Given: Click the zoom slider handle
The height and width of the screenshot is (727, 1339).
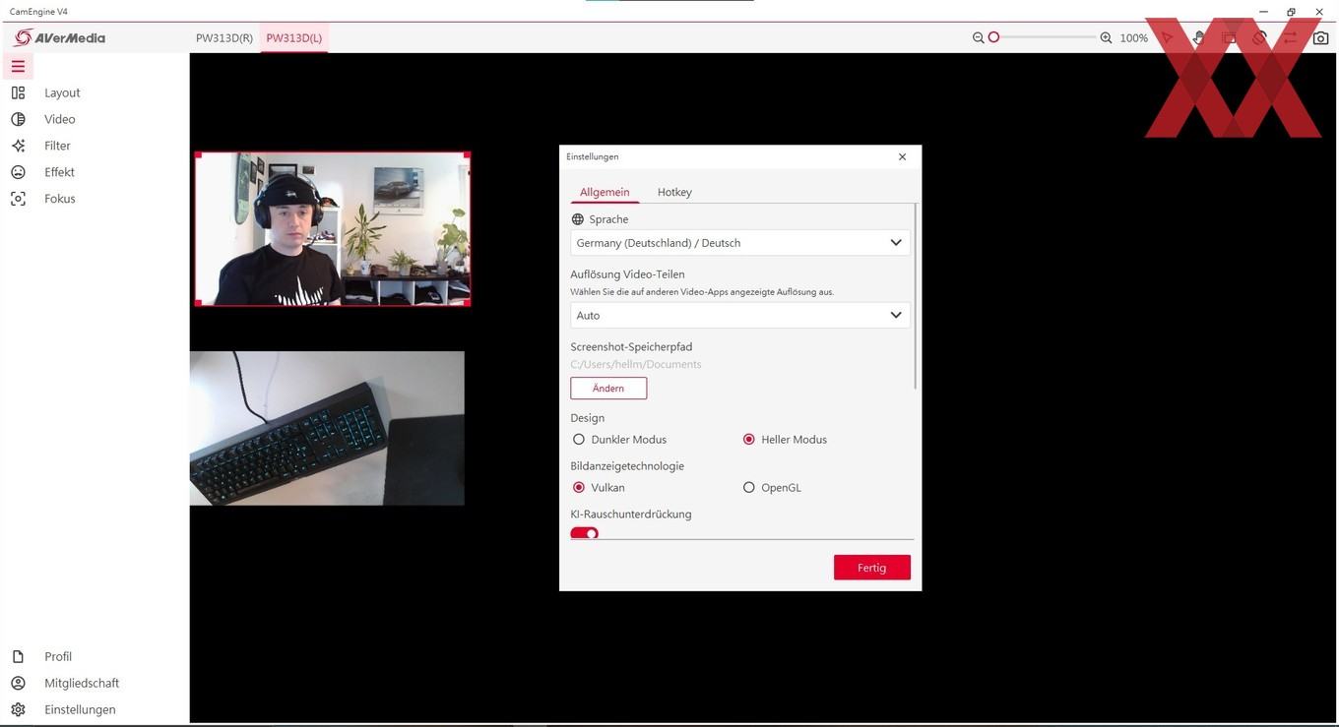Looking at the screenshot, I should (993, 37).
